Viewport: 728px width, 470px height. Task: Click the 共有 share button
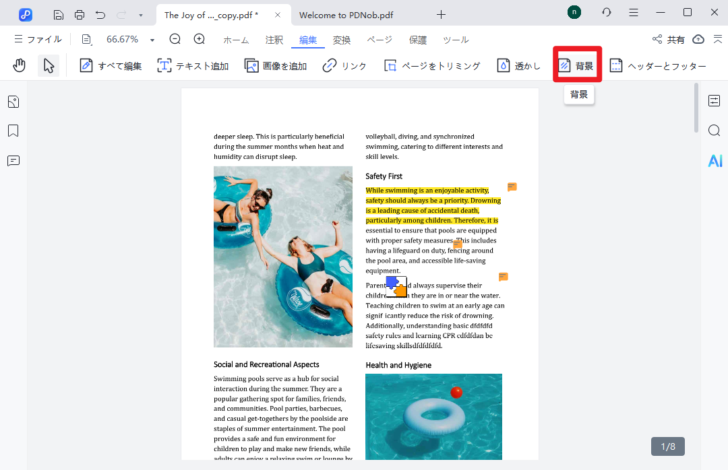coord(669,40)
